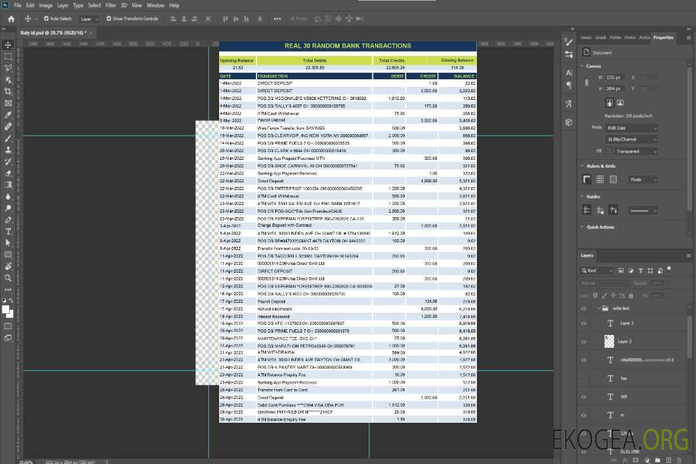Screen dimensions: 696x464
Task: Open the Glyphs panel icon
Action: point(569,104)
